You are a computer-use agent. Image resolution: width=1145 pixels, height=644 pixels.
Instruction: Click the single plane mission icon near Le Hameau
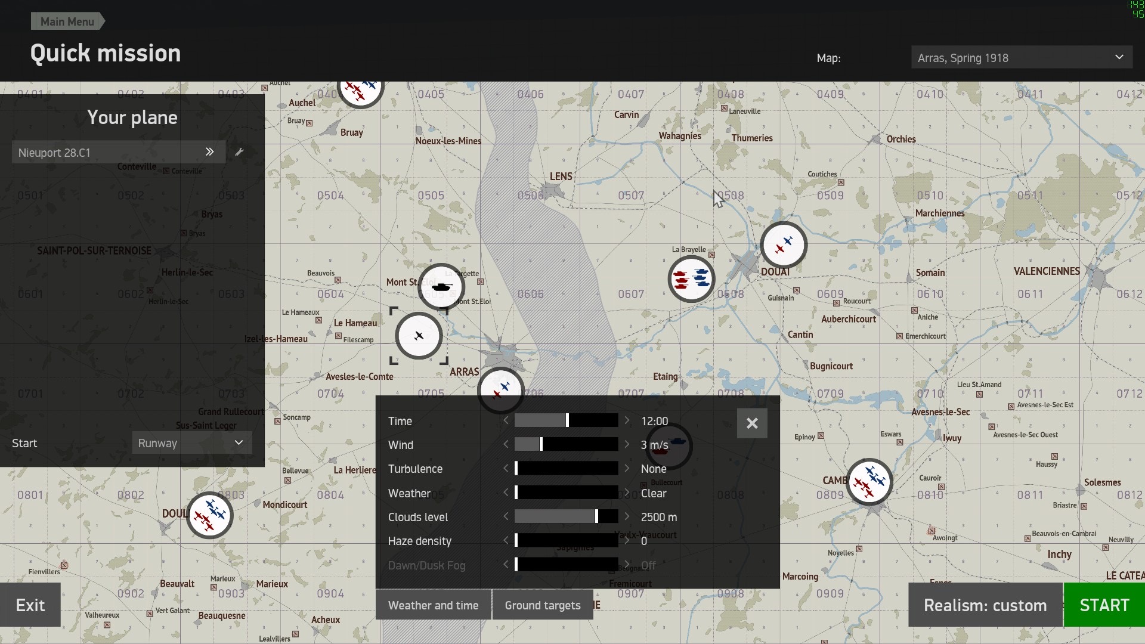[x=419, y=336]
